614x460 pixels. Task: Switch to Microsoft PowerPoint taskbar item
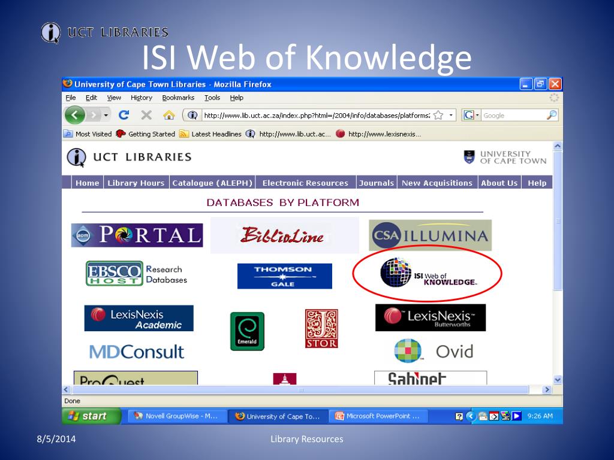click(378, 416)
